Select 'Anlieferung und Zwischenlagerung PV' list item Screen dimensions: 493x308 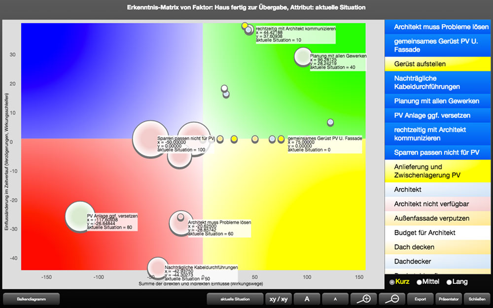438,171
